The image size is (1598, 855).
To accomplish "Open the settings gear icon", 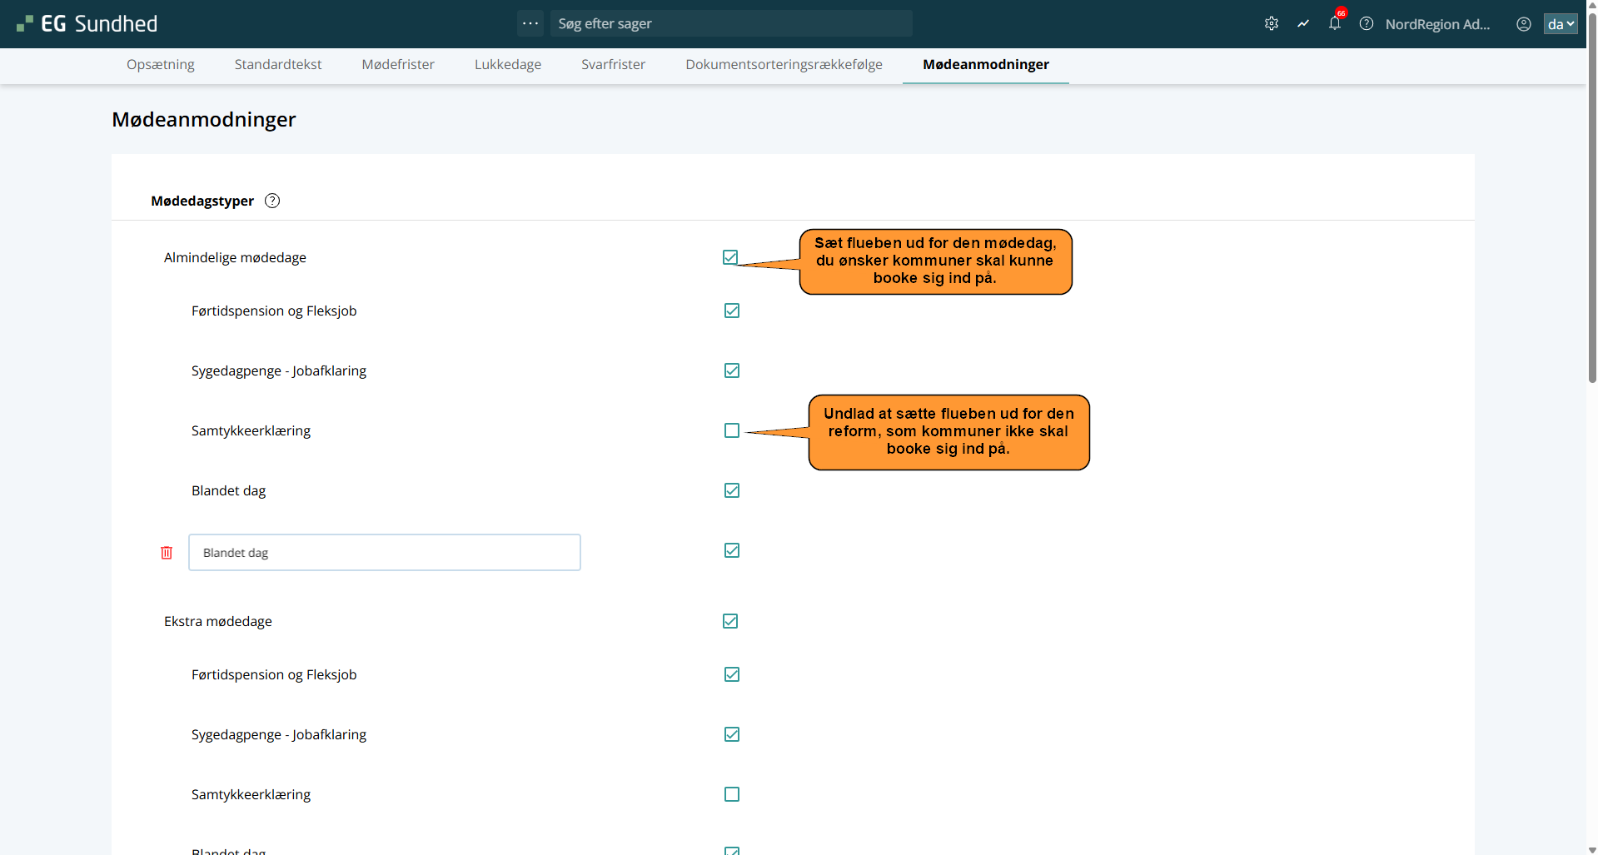I will 1271,24.
